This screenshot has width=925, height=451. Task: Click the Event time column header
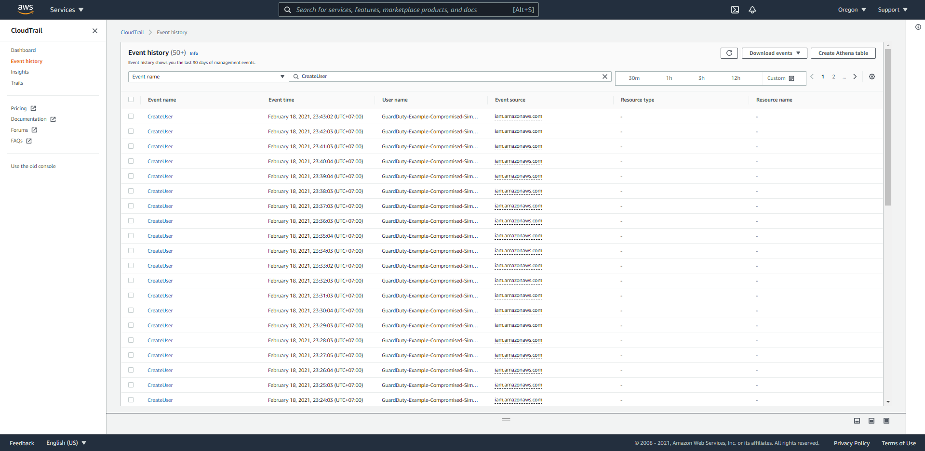281,100
